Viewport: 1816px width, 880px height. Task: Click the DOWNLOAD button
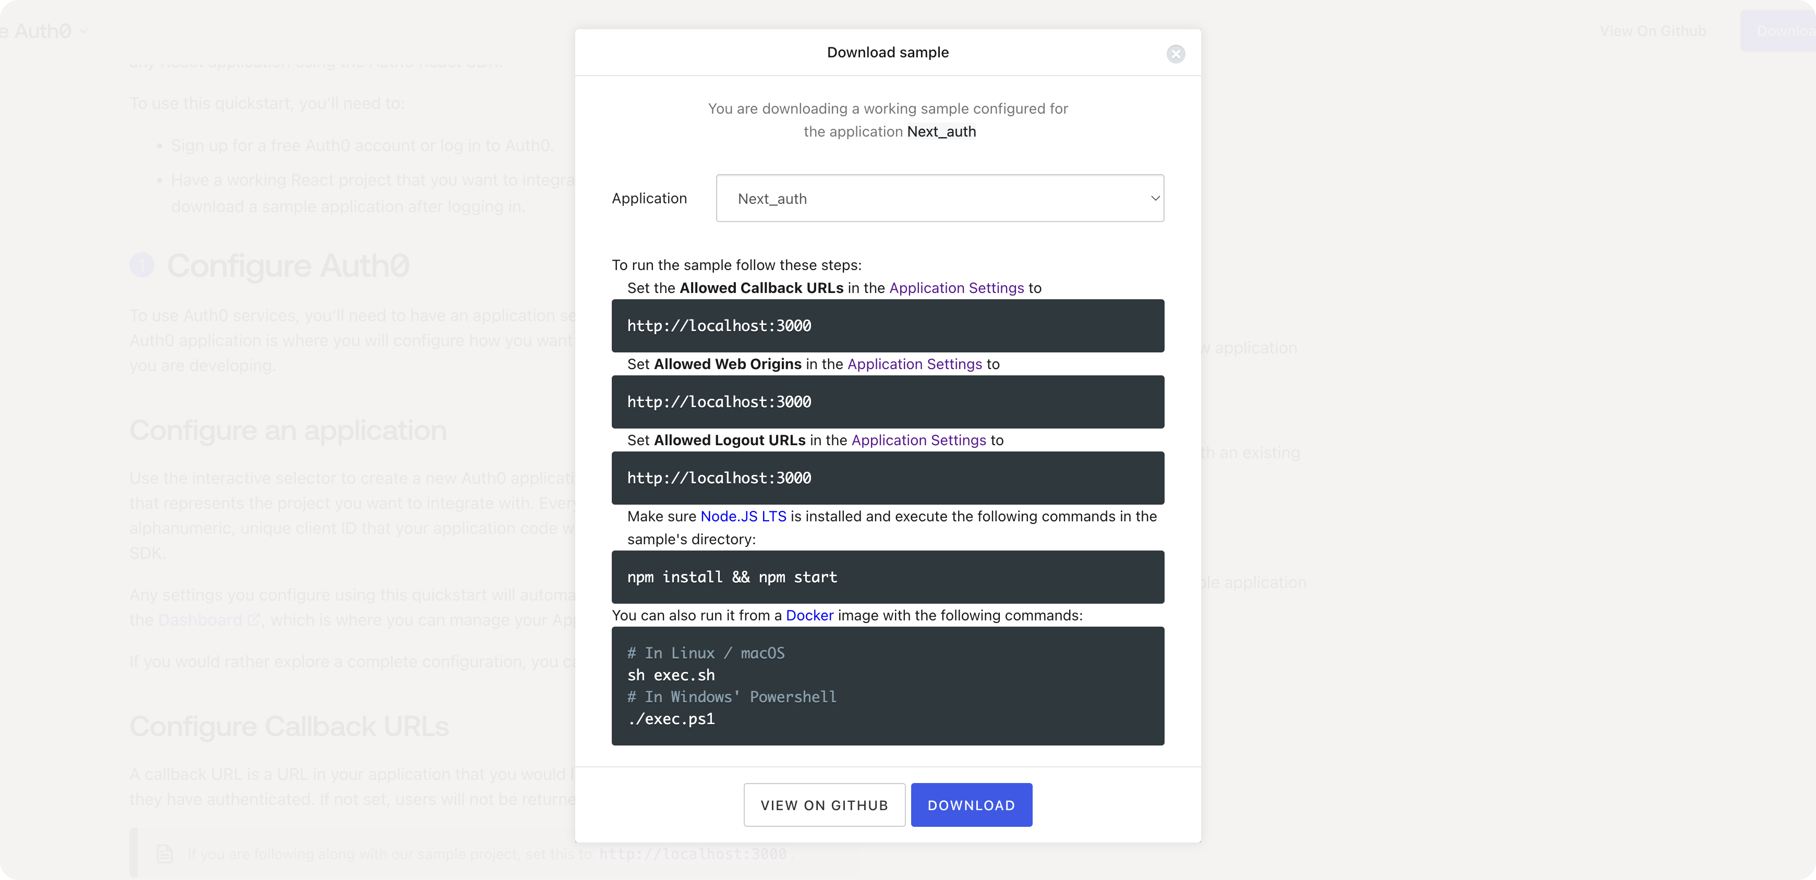click(972, 804)
